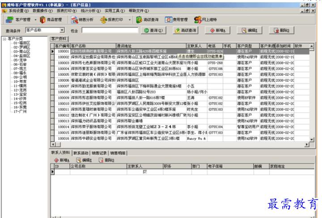Open the 实用工具 menu
Image resolution: width=322 pixels, height=218 pixels.
114,11
